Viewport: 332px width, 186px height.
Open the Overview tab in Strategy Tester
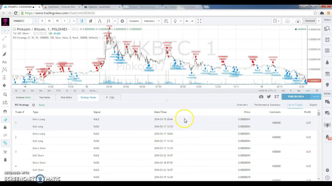tap(242, 105)
